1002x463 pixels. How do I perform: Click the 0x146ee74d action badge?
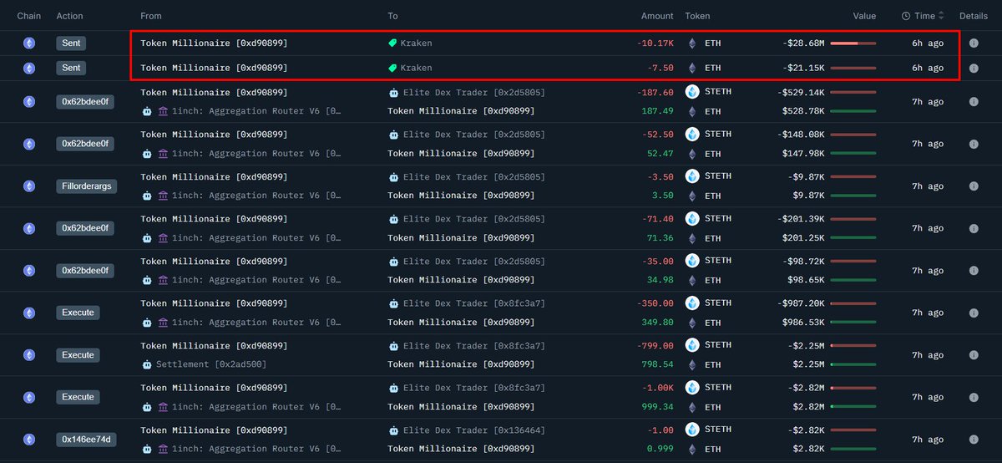pyautogui.click(x=87, y=440)
